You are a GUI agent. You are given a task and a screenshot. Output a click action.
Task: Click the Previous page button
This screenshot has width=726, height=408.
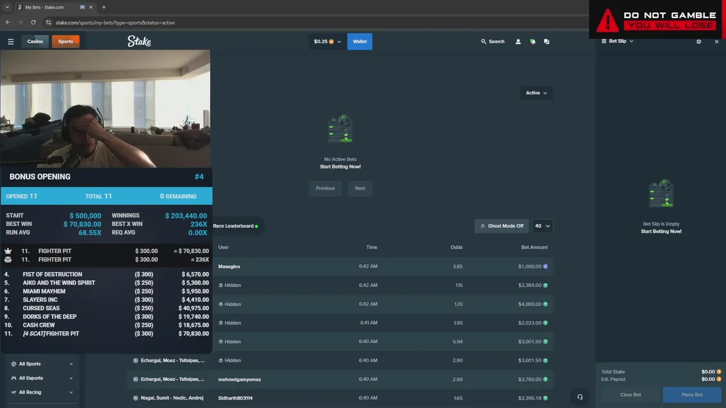click(326, 188)
